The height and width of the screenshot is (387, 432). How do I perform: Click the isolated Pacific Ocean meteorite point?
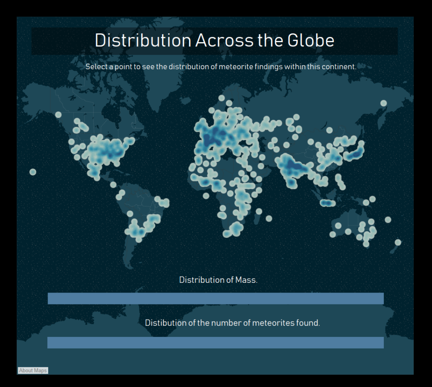pos(33,172)
